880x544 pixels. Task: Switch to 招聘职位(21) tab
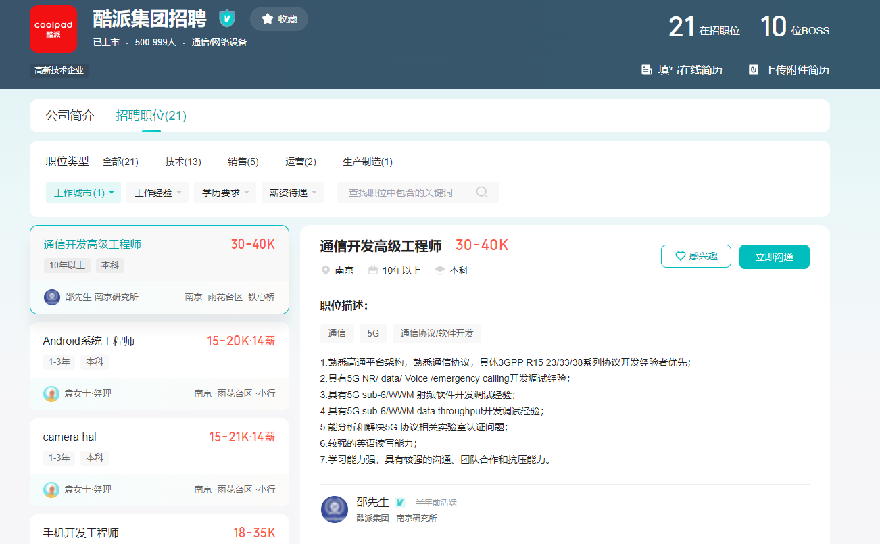click(x=151, y=116)
